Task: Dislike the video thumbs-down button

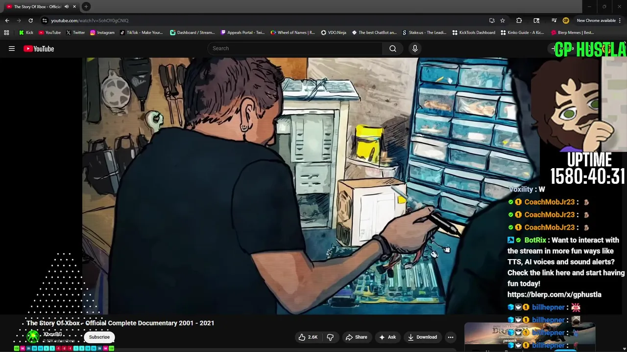Action: tap(331, 337)
